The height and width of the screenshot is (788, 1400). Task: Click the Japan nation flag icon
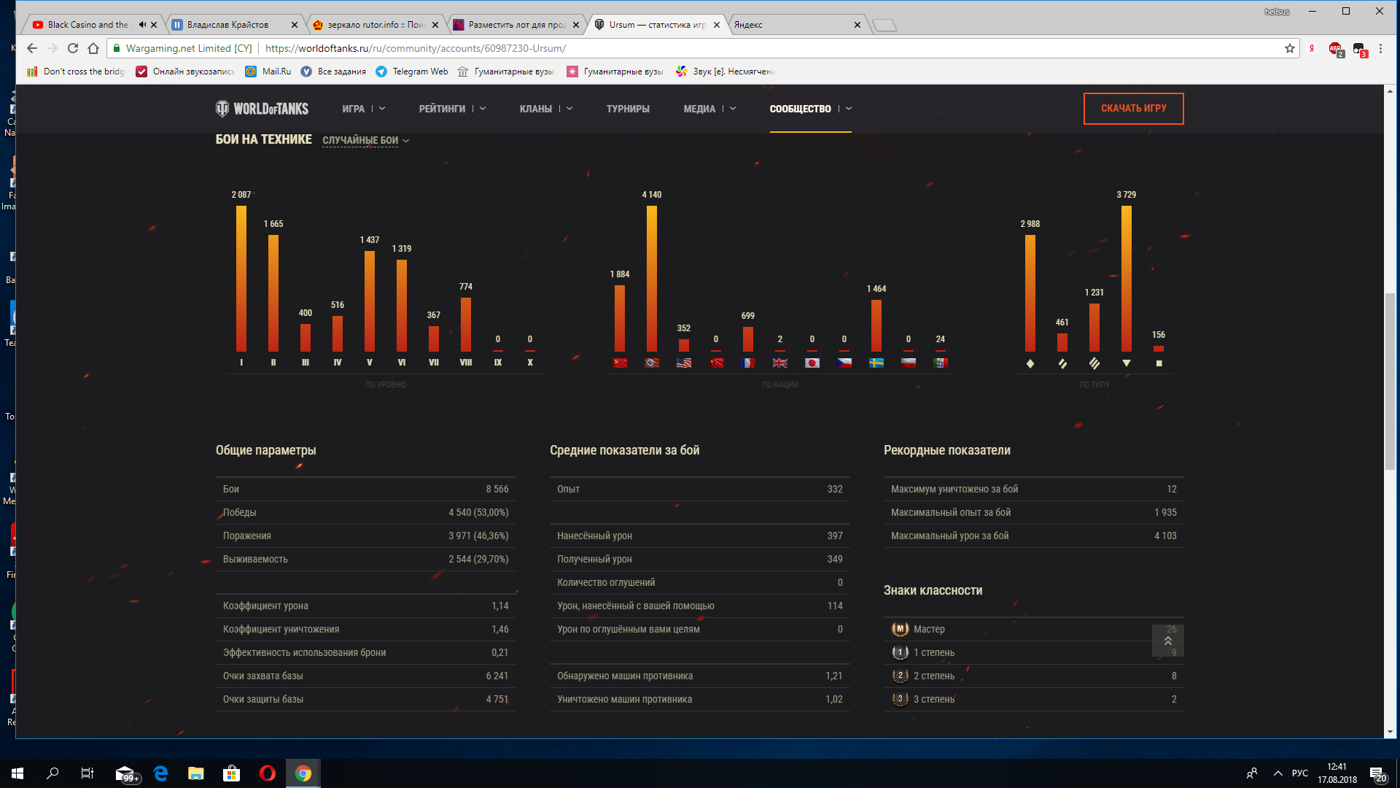pyautogui.click(x=812, y=363)
